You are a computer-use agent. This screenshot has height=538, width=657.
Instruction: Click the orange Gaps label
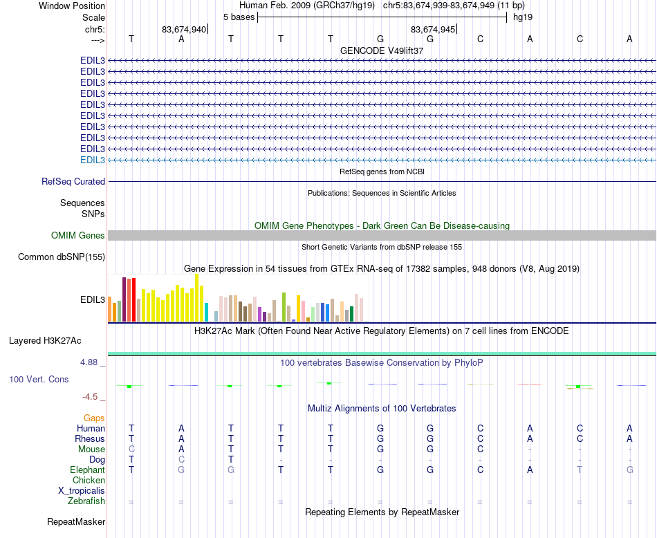(x=94, y=418)
